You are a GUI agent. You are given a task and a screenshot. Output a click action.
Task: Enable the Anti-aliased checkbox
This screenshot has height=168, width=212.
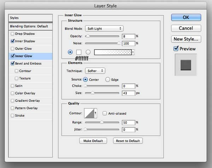105,113
